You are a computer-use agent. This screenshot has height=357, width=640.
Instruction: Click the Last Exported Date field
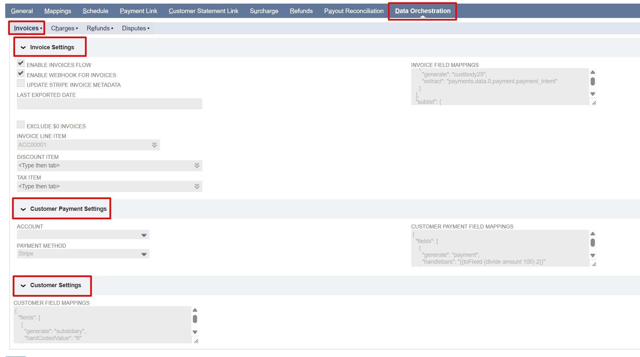coord(109,104)
